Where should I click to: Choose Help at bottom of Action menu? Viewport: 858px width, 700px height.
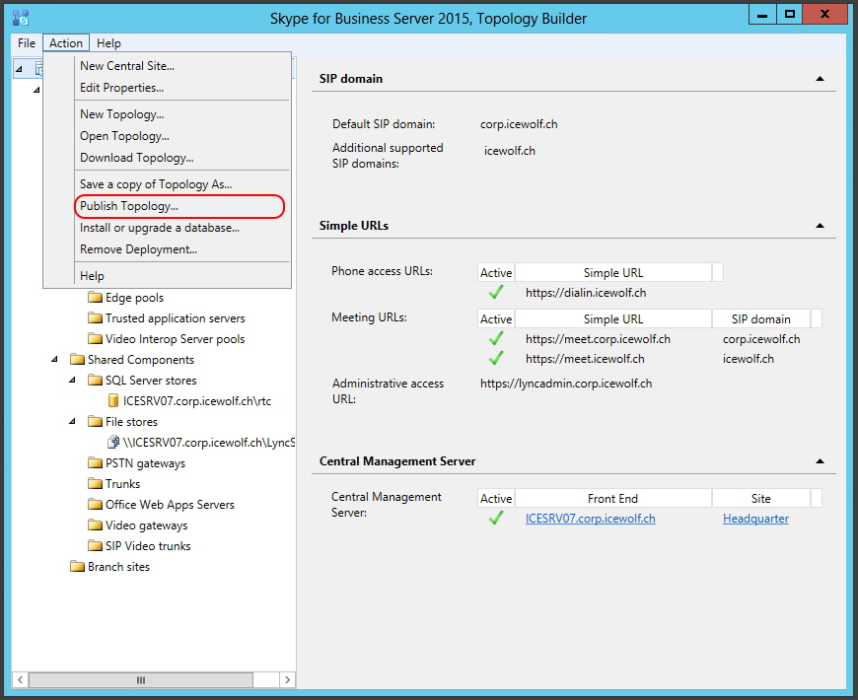click(x=92, y=276)
